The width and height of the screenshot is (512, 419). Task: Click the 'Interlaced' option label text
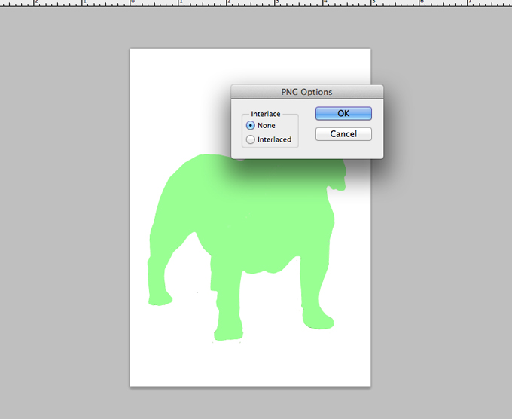click(274, 139)
